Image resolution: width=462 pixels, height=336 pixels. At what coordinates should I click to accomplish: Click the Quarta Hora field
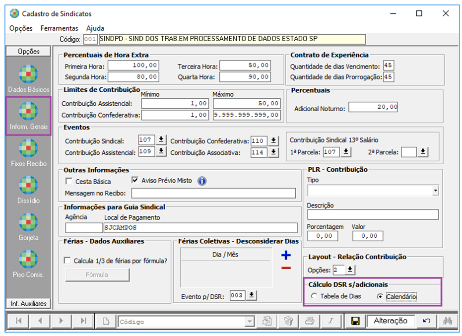click(x=245, y=77)
